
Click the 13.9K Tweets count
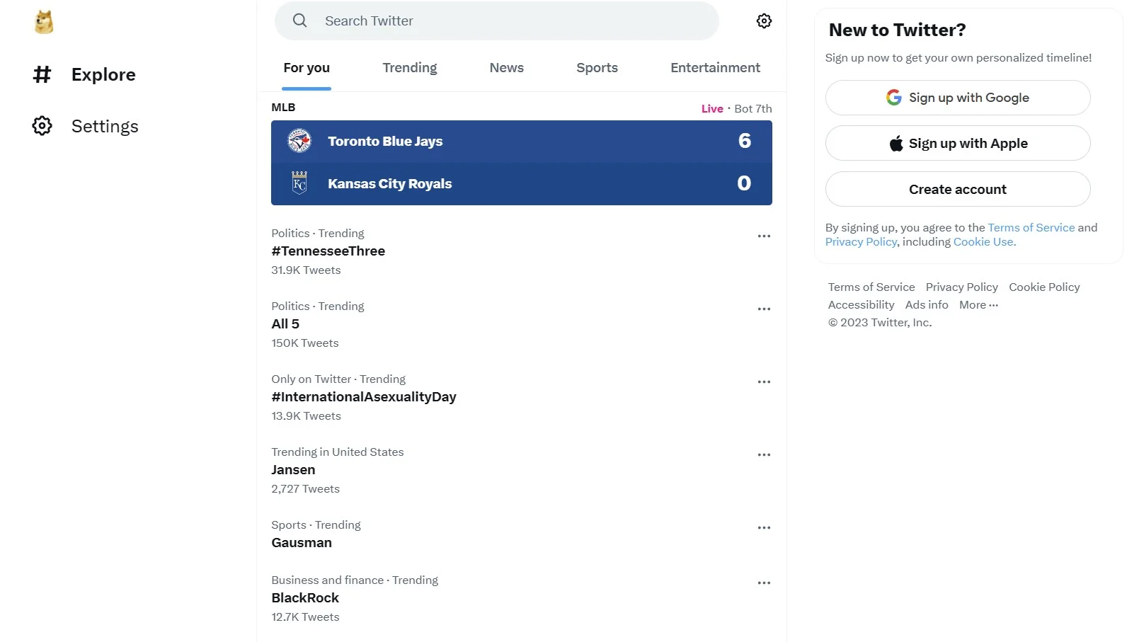tap(306, 416)
